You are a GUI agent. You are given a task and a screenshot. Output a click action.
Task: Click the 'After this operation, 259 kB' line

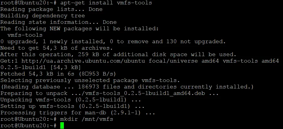click(x=118, y=55)
